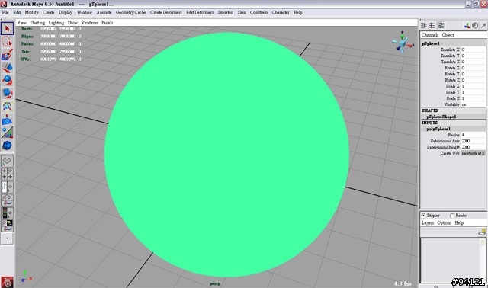Click the hyperbolic pin icon in Channel Box
Image resolution: width=488 pixels, height=288 pixels.
483,26
